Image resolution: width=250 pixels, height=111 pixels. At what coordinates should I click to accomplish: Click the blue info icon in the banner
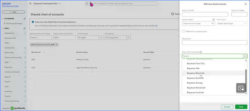pos(33,22)
